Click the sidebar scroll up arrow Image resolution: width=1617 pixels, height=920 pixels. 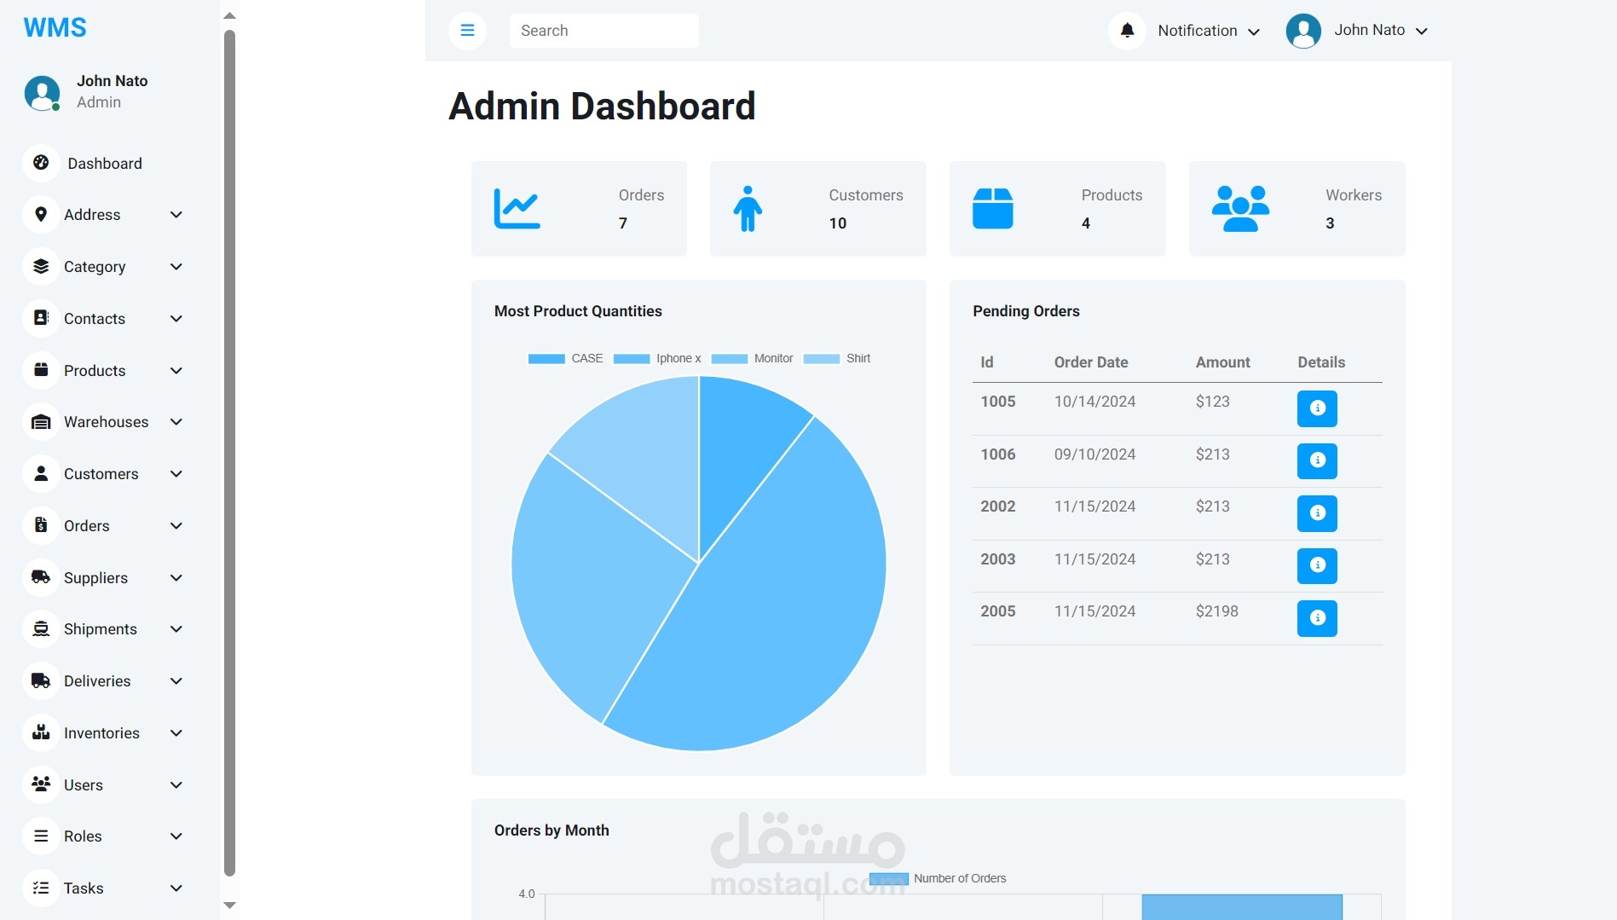229,15
